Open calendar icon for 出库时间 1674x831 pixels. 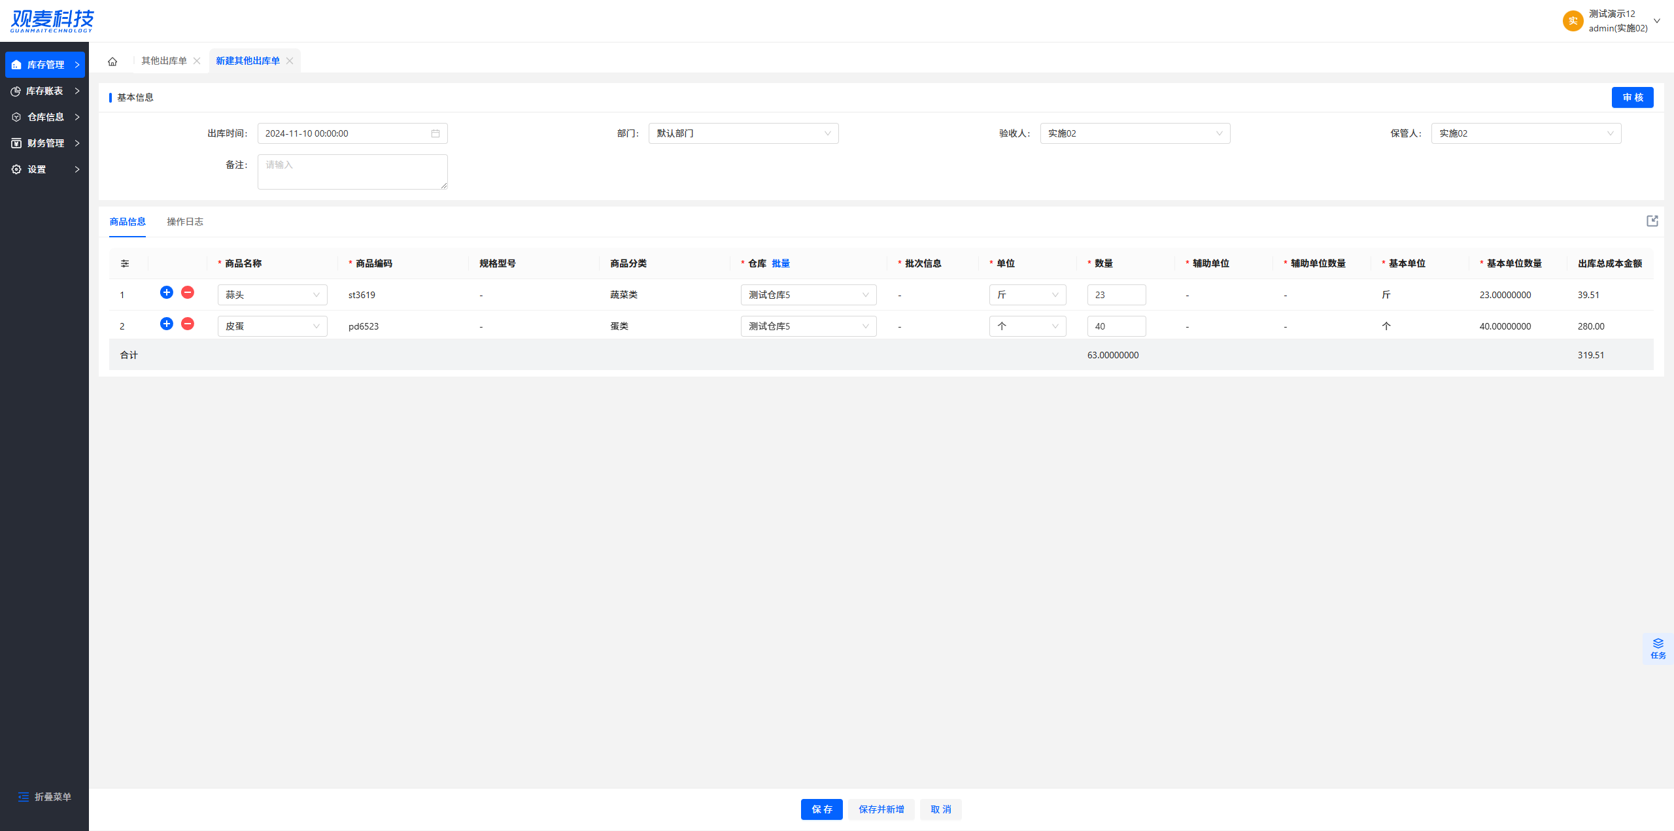click(436, 133)
